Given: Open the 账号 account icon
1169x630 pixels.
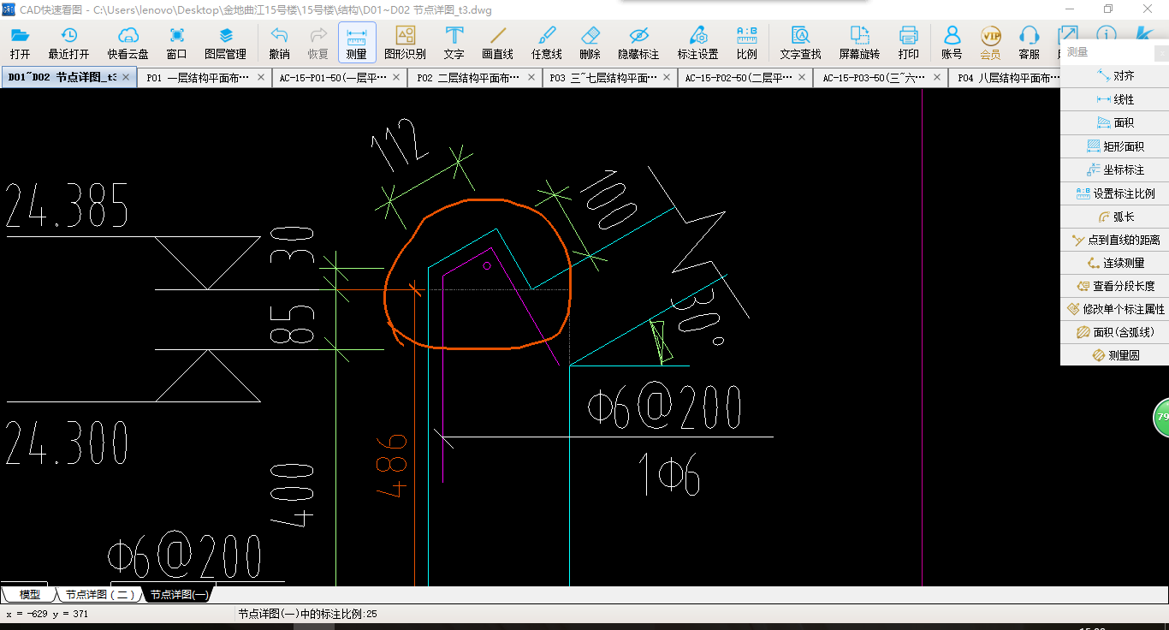Looking at the screenshot, I should tap(952, 42).
